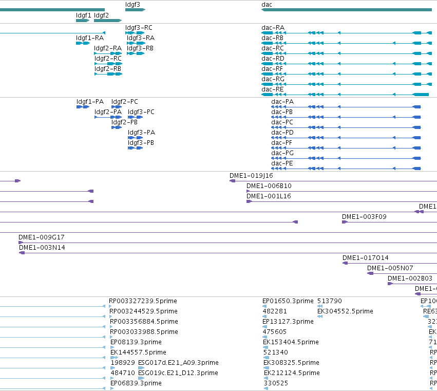
Task: Click the Idgf2-RC transcript
Action: [108, 64]
